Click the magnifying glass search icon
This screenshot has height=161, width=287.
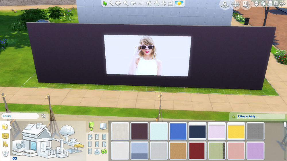pyautogui.click(x=44, y=116)
